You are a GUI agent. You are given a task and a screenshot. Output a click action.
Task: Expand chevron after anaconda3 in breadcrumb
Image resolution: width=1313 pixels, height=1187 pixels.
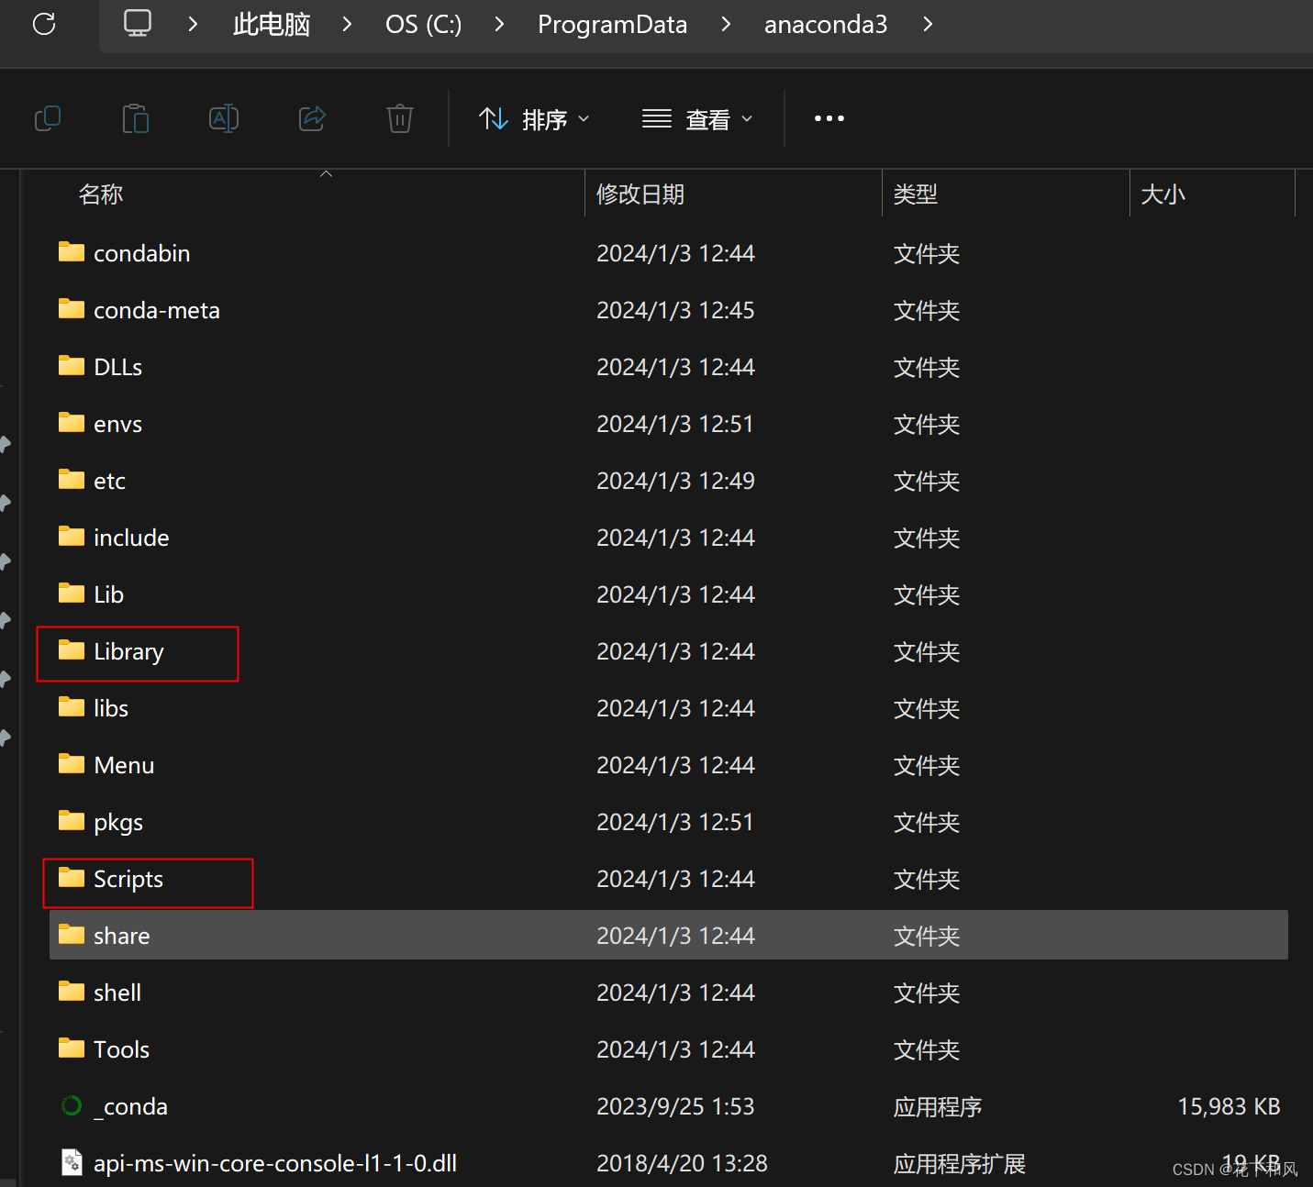(928, 25)
